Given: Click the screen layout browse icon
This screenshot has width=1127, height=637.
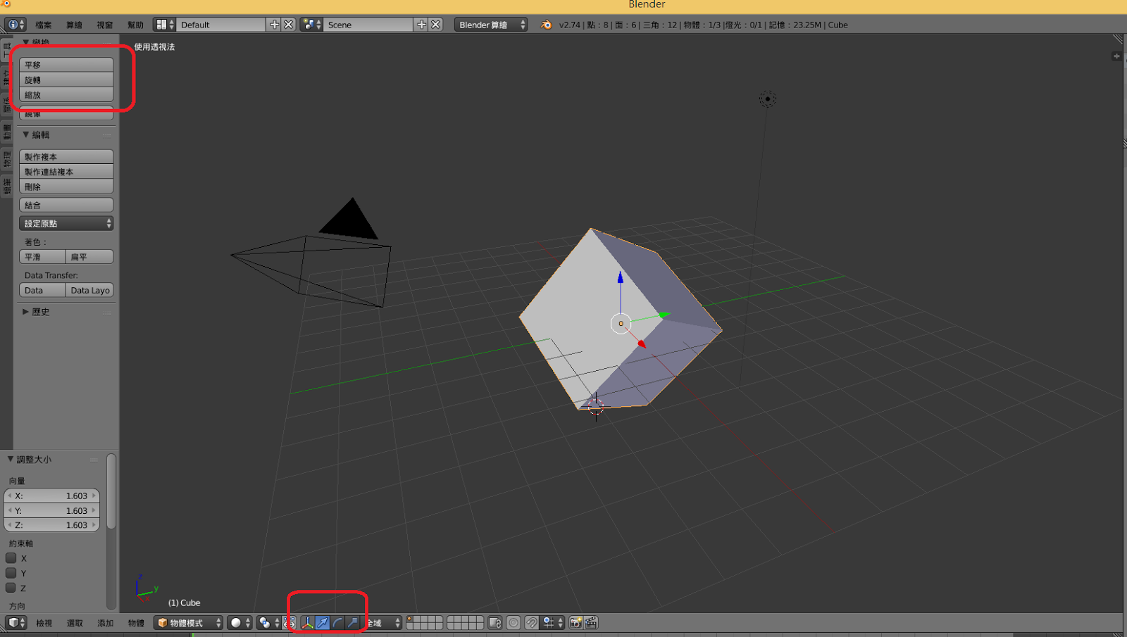Looking at the screenshot, I should (x=164, y=25).
